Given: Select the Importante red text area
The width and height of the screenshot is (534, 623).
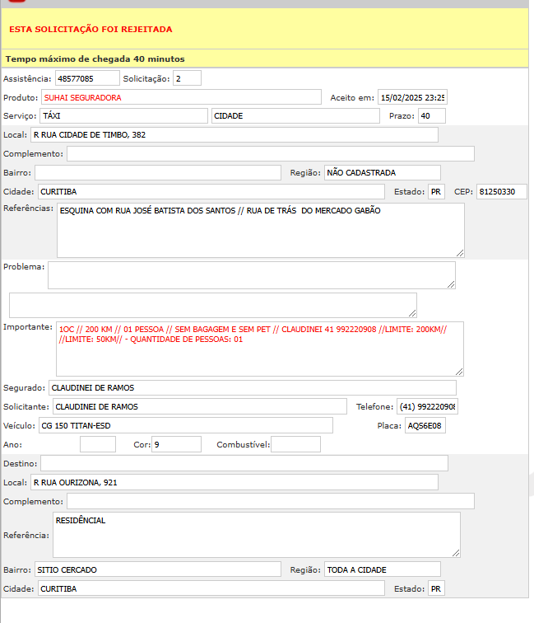Looking at the screenshot, I should [x=259, y=348].
